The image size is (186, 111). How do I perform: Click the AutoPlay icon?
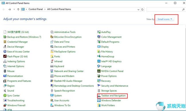point(99,32)
